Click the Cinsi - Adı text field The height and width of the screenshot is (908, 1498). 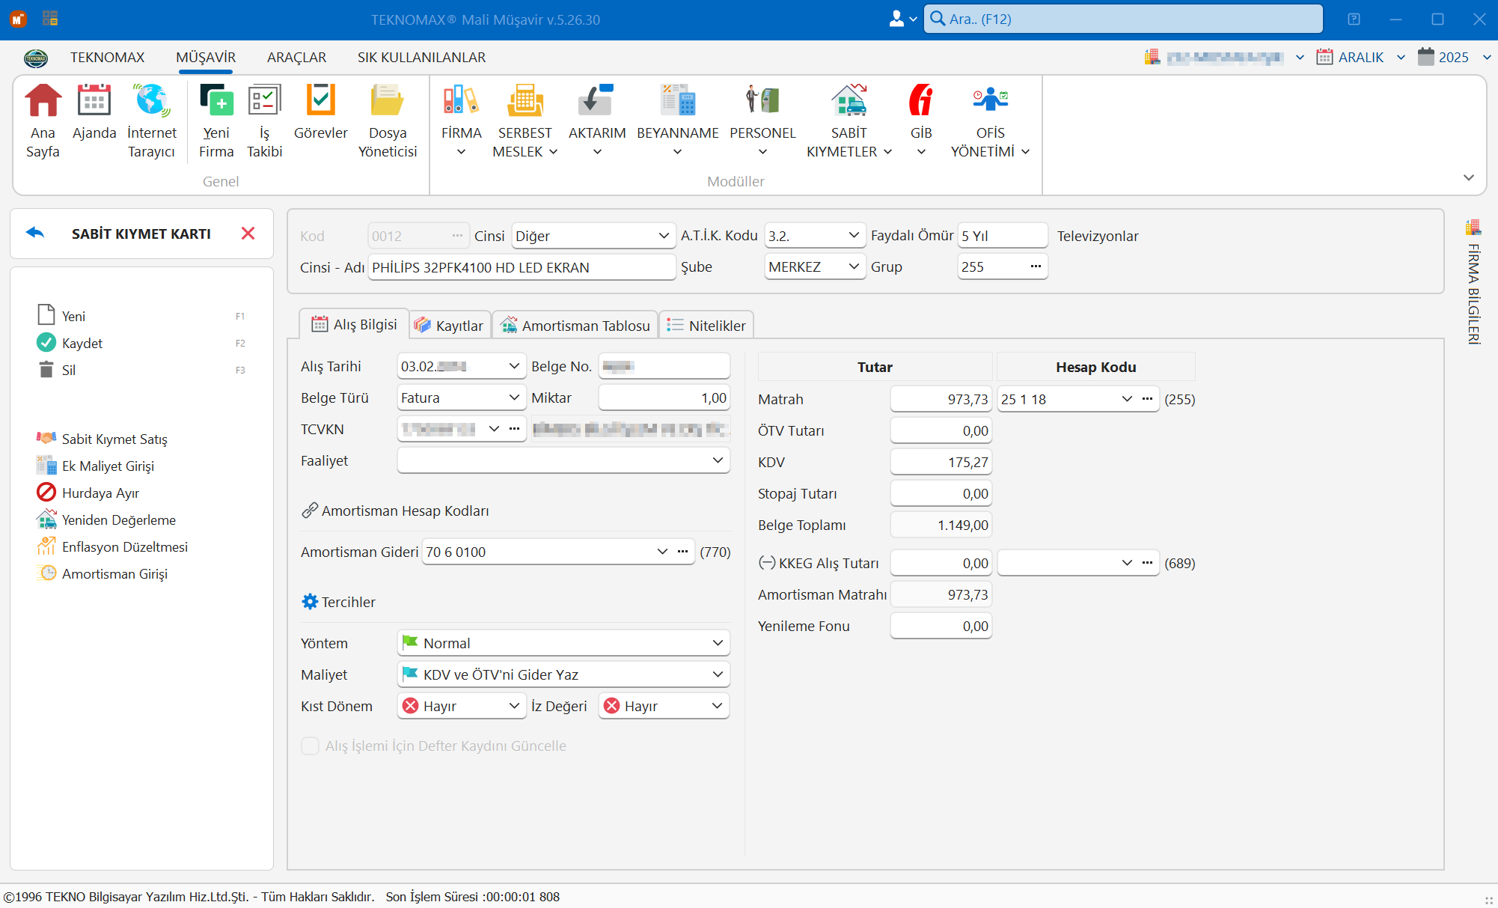[522, 267]
